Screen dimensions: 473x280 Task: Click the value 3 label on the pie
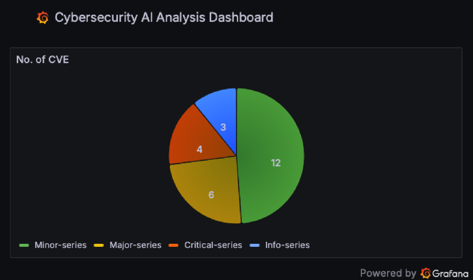tap(223, 127)
